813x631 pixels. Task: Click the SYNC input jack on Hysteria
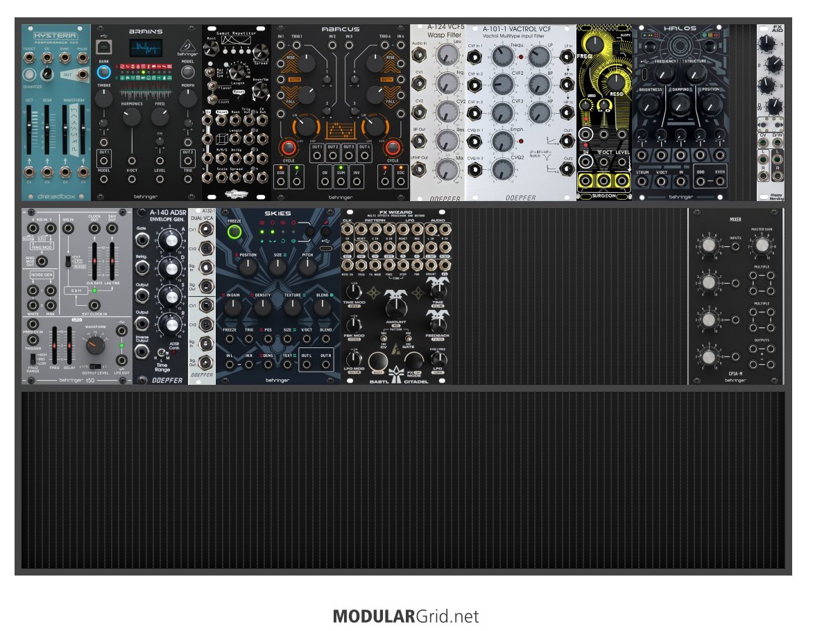tap(65, 57)
